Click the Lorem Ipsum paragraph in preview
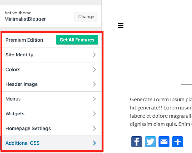 [161, 112]
